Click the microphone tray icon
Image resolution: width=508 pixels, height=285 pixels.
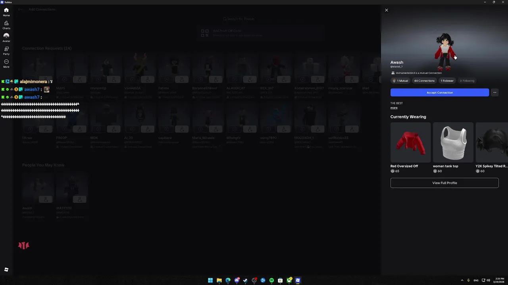click(x=468, y=280)
